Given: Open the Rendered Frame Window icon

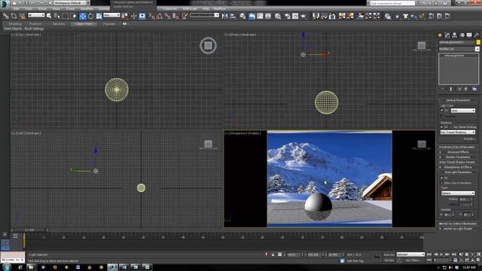Looking at the screenshot, I should click(x=295, y=16).
